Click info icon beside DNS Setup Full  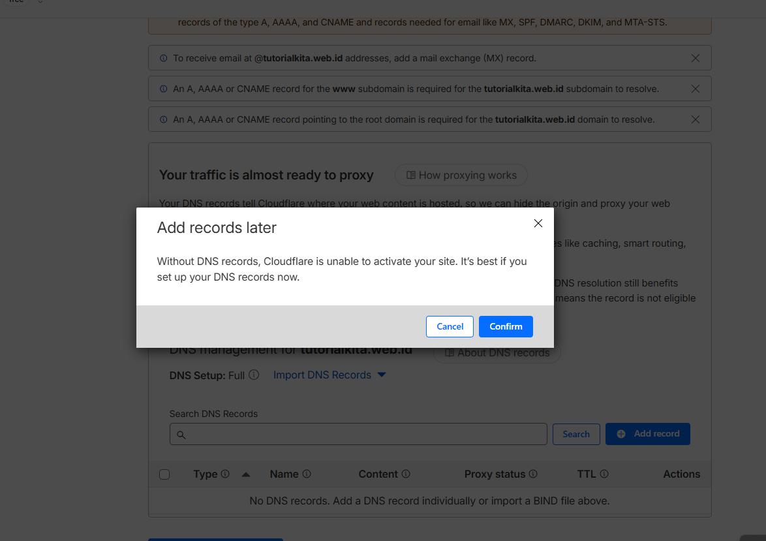pyautogui.click(x=254, y=375)
